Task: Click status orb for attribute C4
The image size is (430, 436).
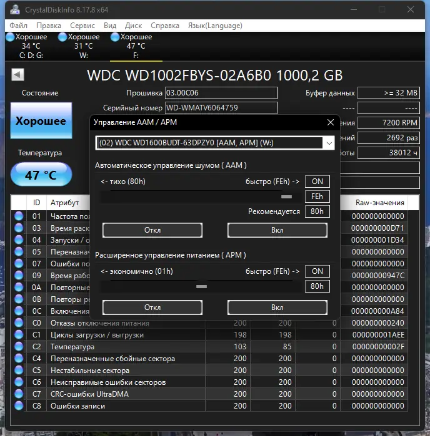Action: [x=19, y=359]
